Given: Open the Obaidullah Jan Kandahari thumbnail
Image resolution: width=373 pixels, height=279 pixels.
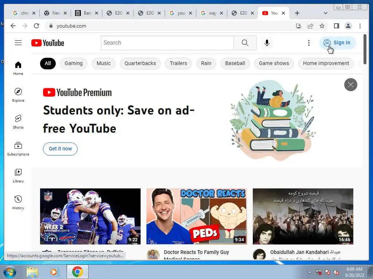Looking at the screenshot, I should pyautogui.click(x=303, y=216).
